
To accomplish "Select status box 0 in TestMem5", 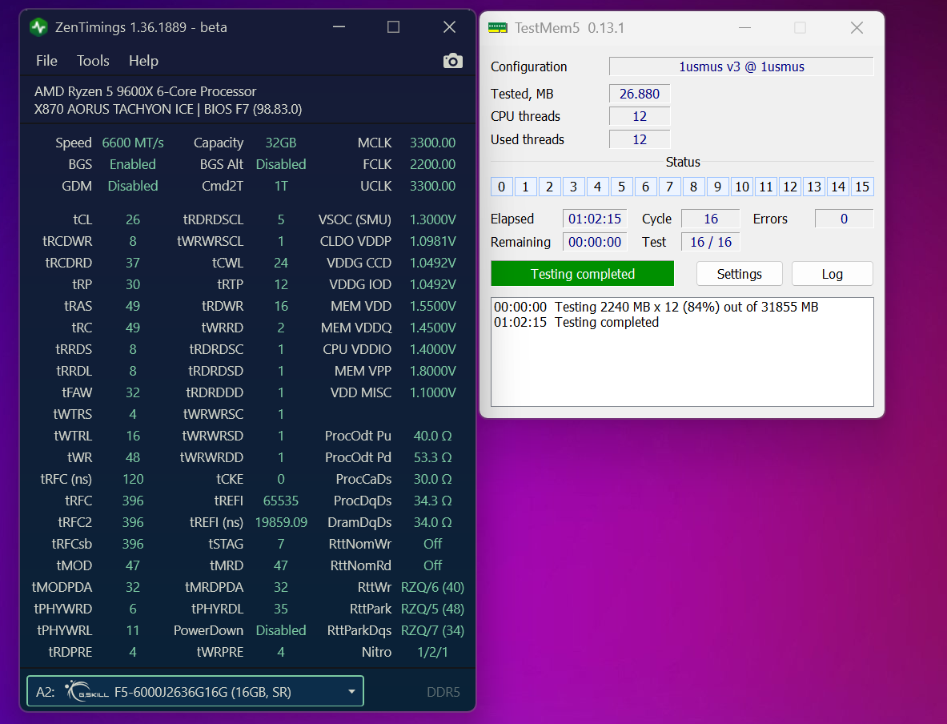I will (501, 187).
